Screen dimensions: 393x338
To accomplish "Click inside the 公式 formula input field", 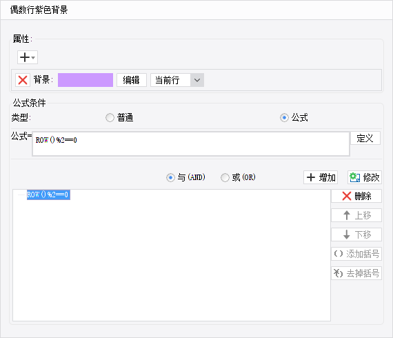I will (191, 144).
